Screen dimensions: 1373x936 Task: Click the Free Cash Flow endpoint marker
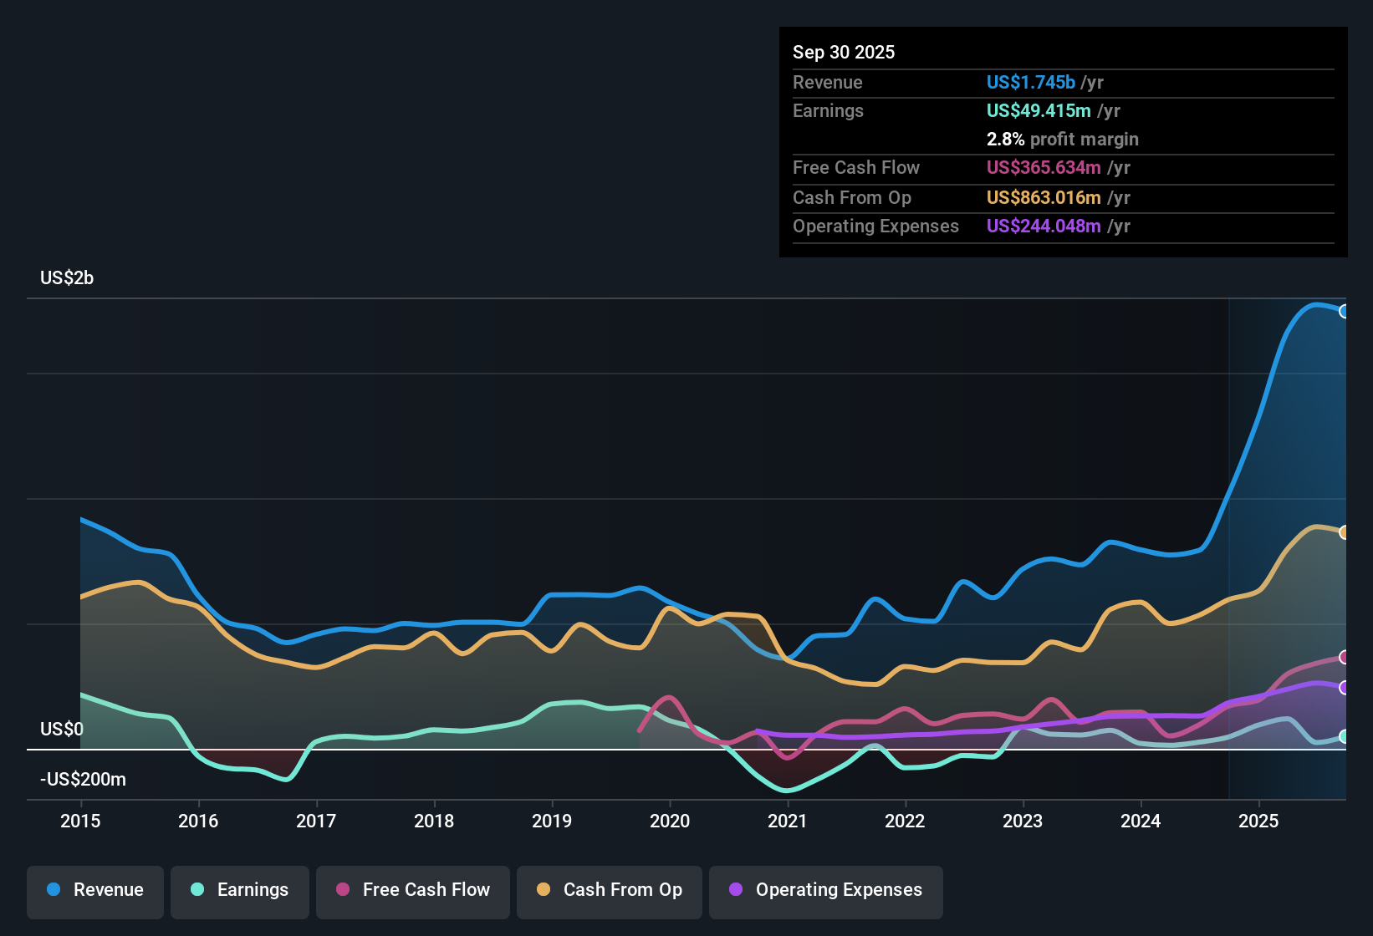1345,658
